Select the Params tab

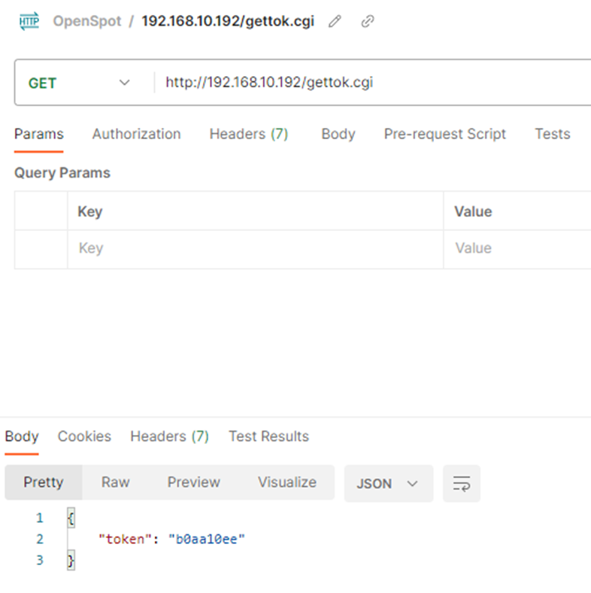38,134
